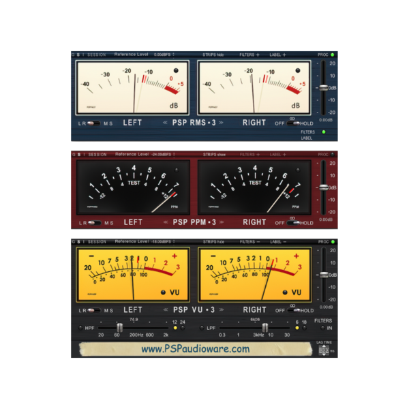Flip the OFF/HOLD switch on PPM plugin
This screenshot has height=409, width=409.
[293, 223]
